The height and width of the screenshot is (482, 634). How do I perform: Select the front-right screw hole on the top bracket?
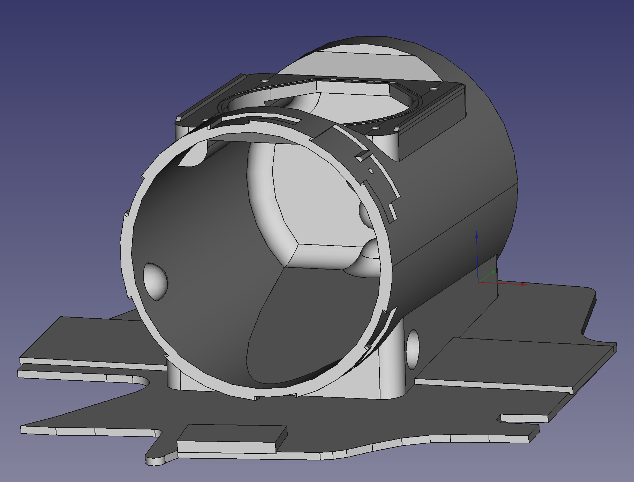click(x=376, y=128)
